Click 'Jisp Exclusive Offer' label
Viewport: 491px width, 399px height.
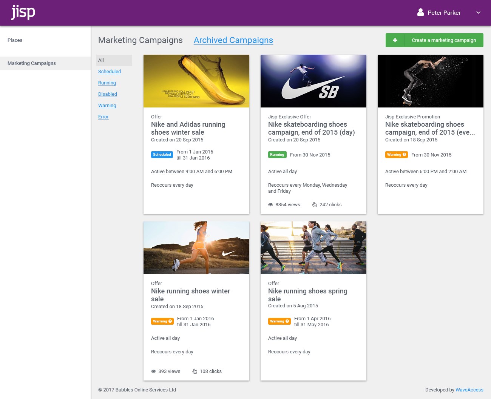[290, 117]
